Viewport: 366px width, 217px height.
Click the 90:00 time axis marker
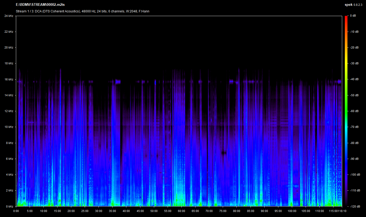click(264, 211)
